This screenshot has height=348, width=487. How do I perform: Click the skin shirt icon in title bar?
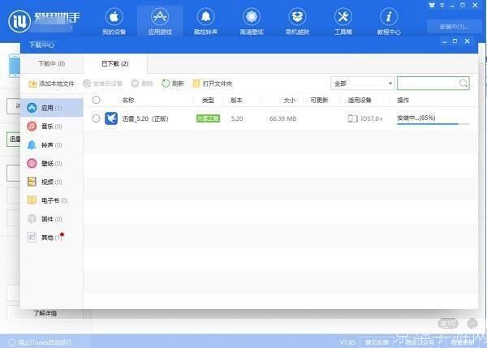(x=432, y=5)
